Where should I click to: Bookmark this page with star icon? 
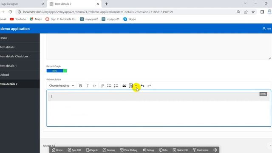pyautogui.click(x=253, y=12)
